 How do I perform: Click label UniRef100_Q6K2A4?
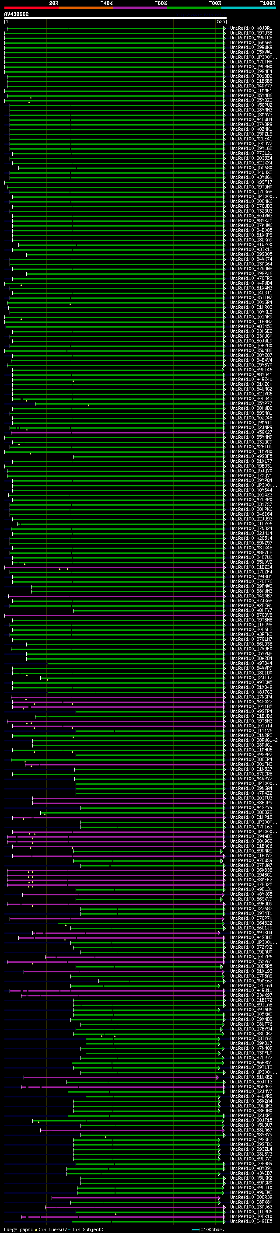coord(251,1101)
